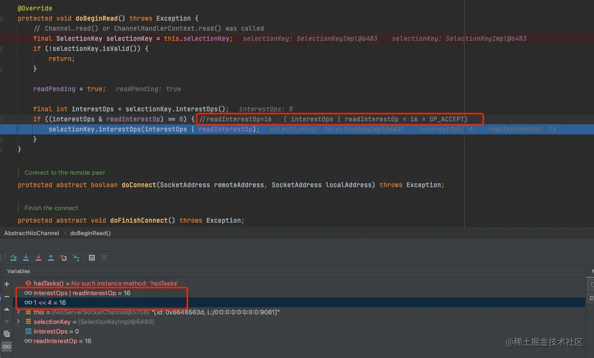Click the primitive icon beside 'interestOps = 0'
This screenshot has width=594, height=358.
(x=28, y=331)
